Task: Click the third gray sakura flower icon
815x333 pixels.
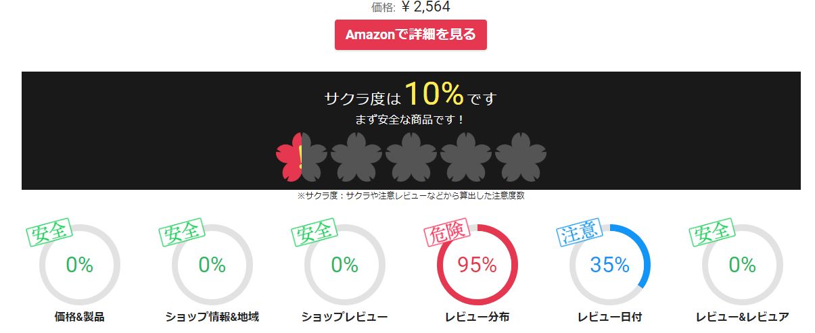Action: click(411, 157)
